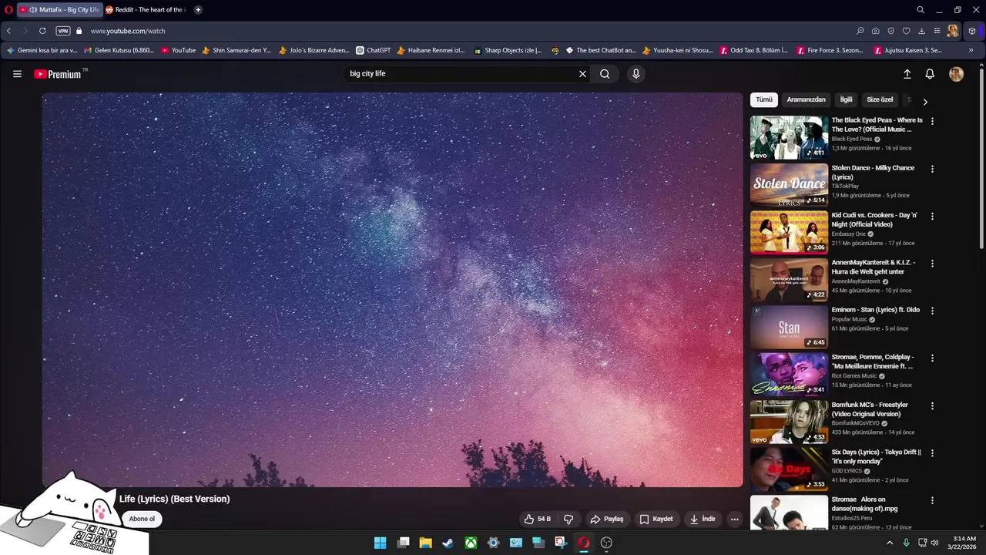
Task: Clear the search box with X
Action: (x=582, y=74)
